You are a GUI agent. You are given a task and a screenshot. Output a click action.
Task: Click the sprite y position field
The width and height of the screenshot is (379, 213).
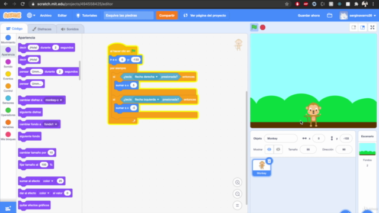(x=346, y=138)
